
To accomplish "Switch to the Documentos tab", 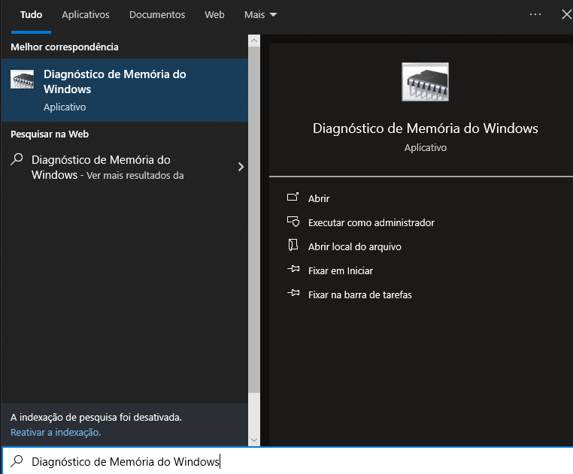I will coord(157,15).
